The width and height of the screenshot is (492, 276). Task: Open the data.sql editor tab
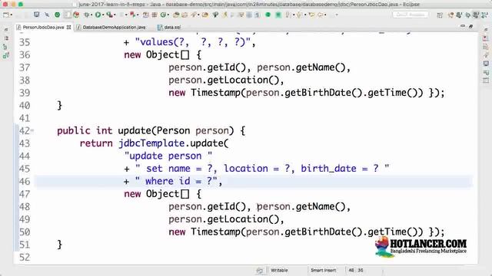point(169,28)
